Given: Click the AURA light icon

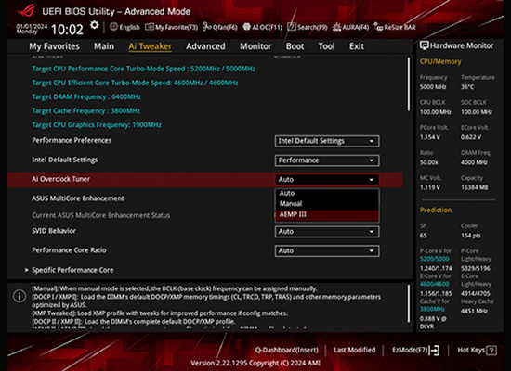Looking at the screenshot, I should click(x=336, y=27).
